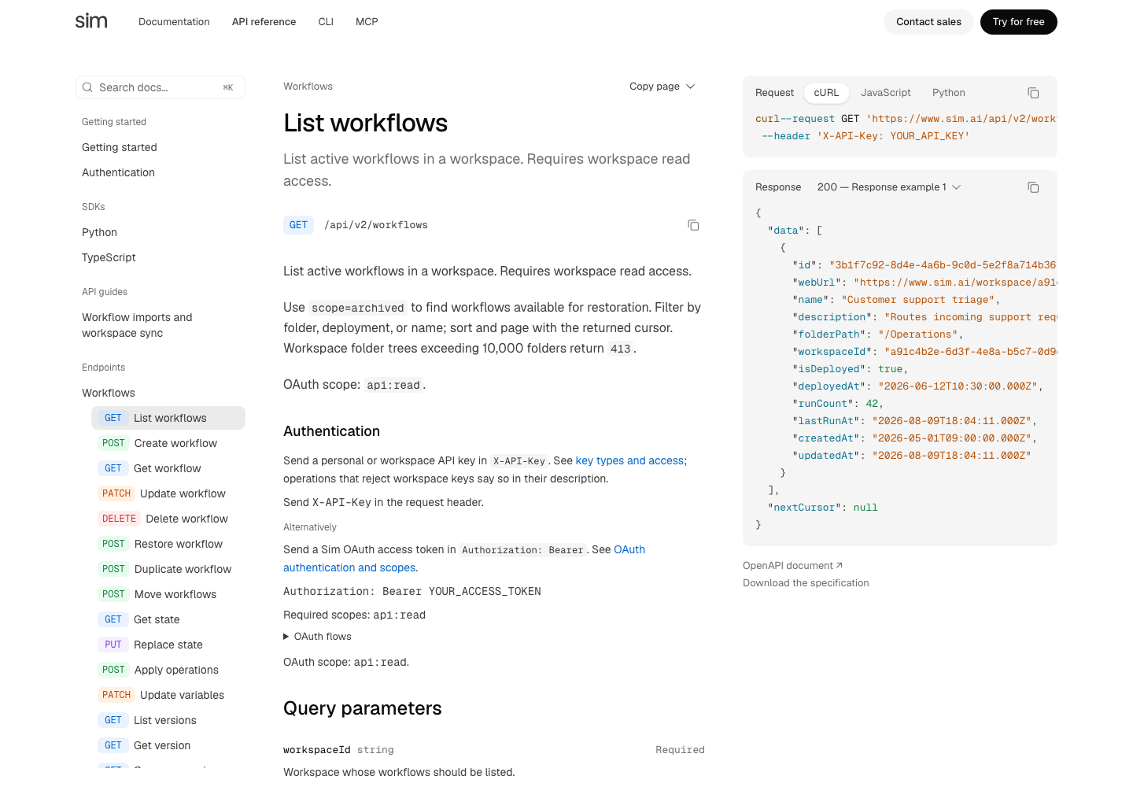Open Workflow imports and workspace sync guide
1133x787 pixels.
(x=137, y=325)
